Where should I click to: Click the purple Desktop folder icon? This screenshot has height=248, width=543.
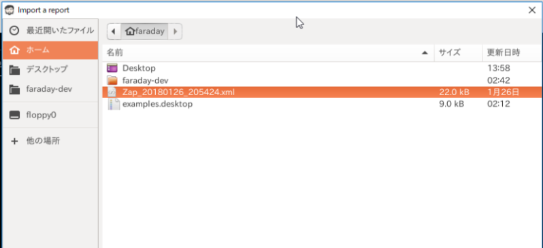(112, 68)
